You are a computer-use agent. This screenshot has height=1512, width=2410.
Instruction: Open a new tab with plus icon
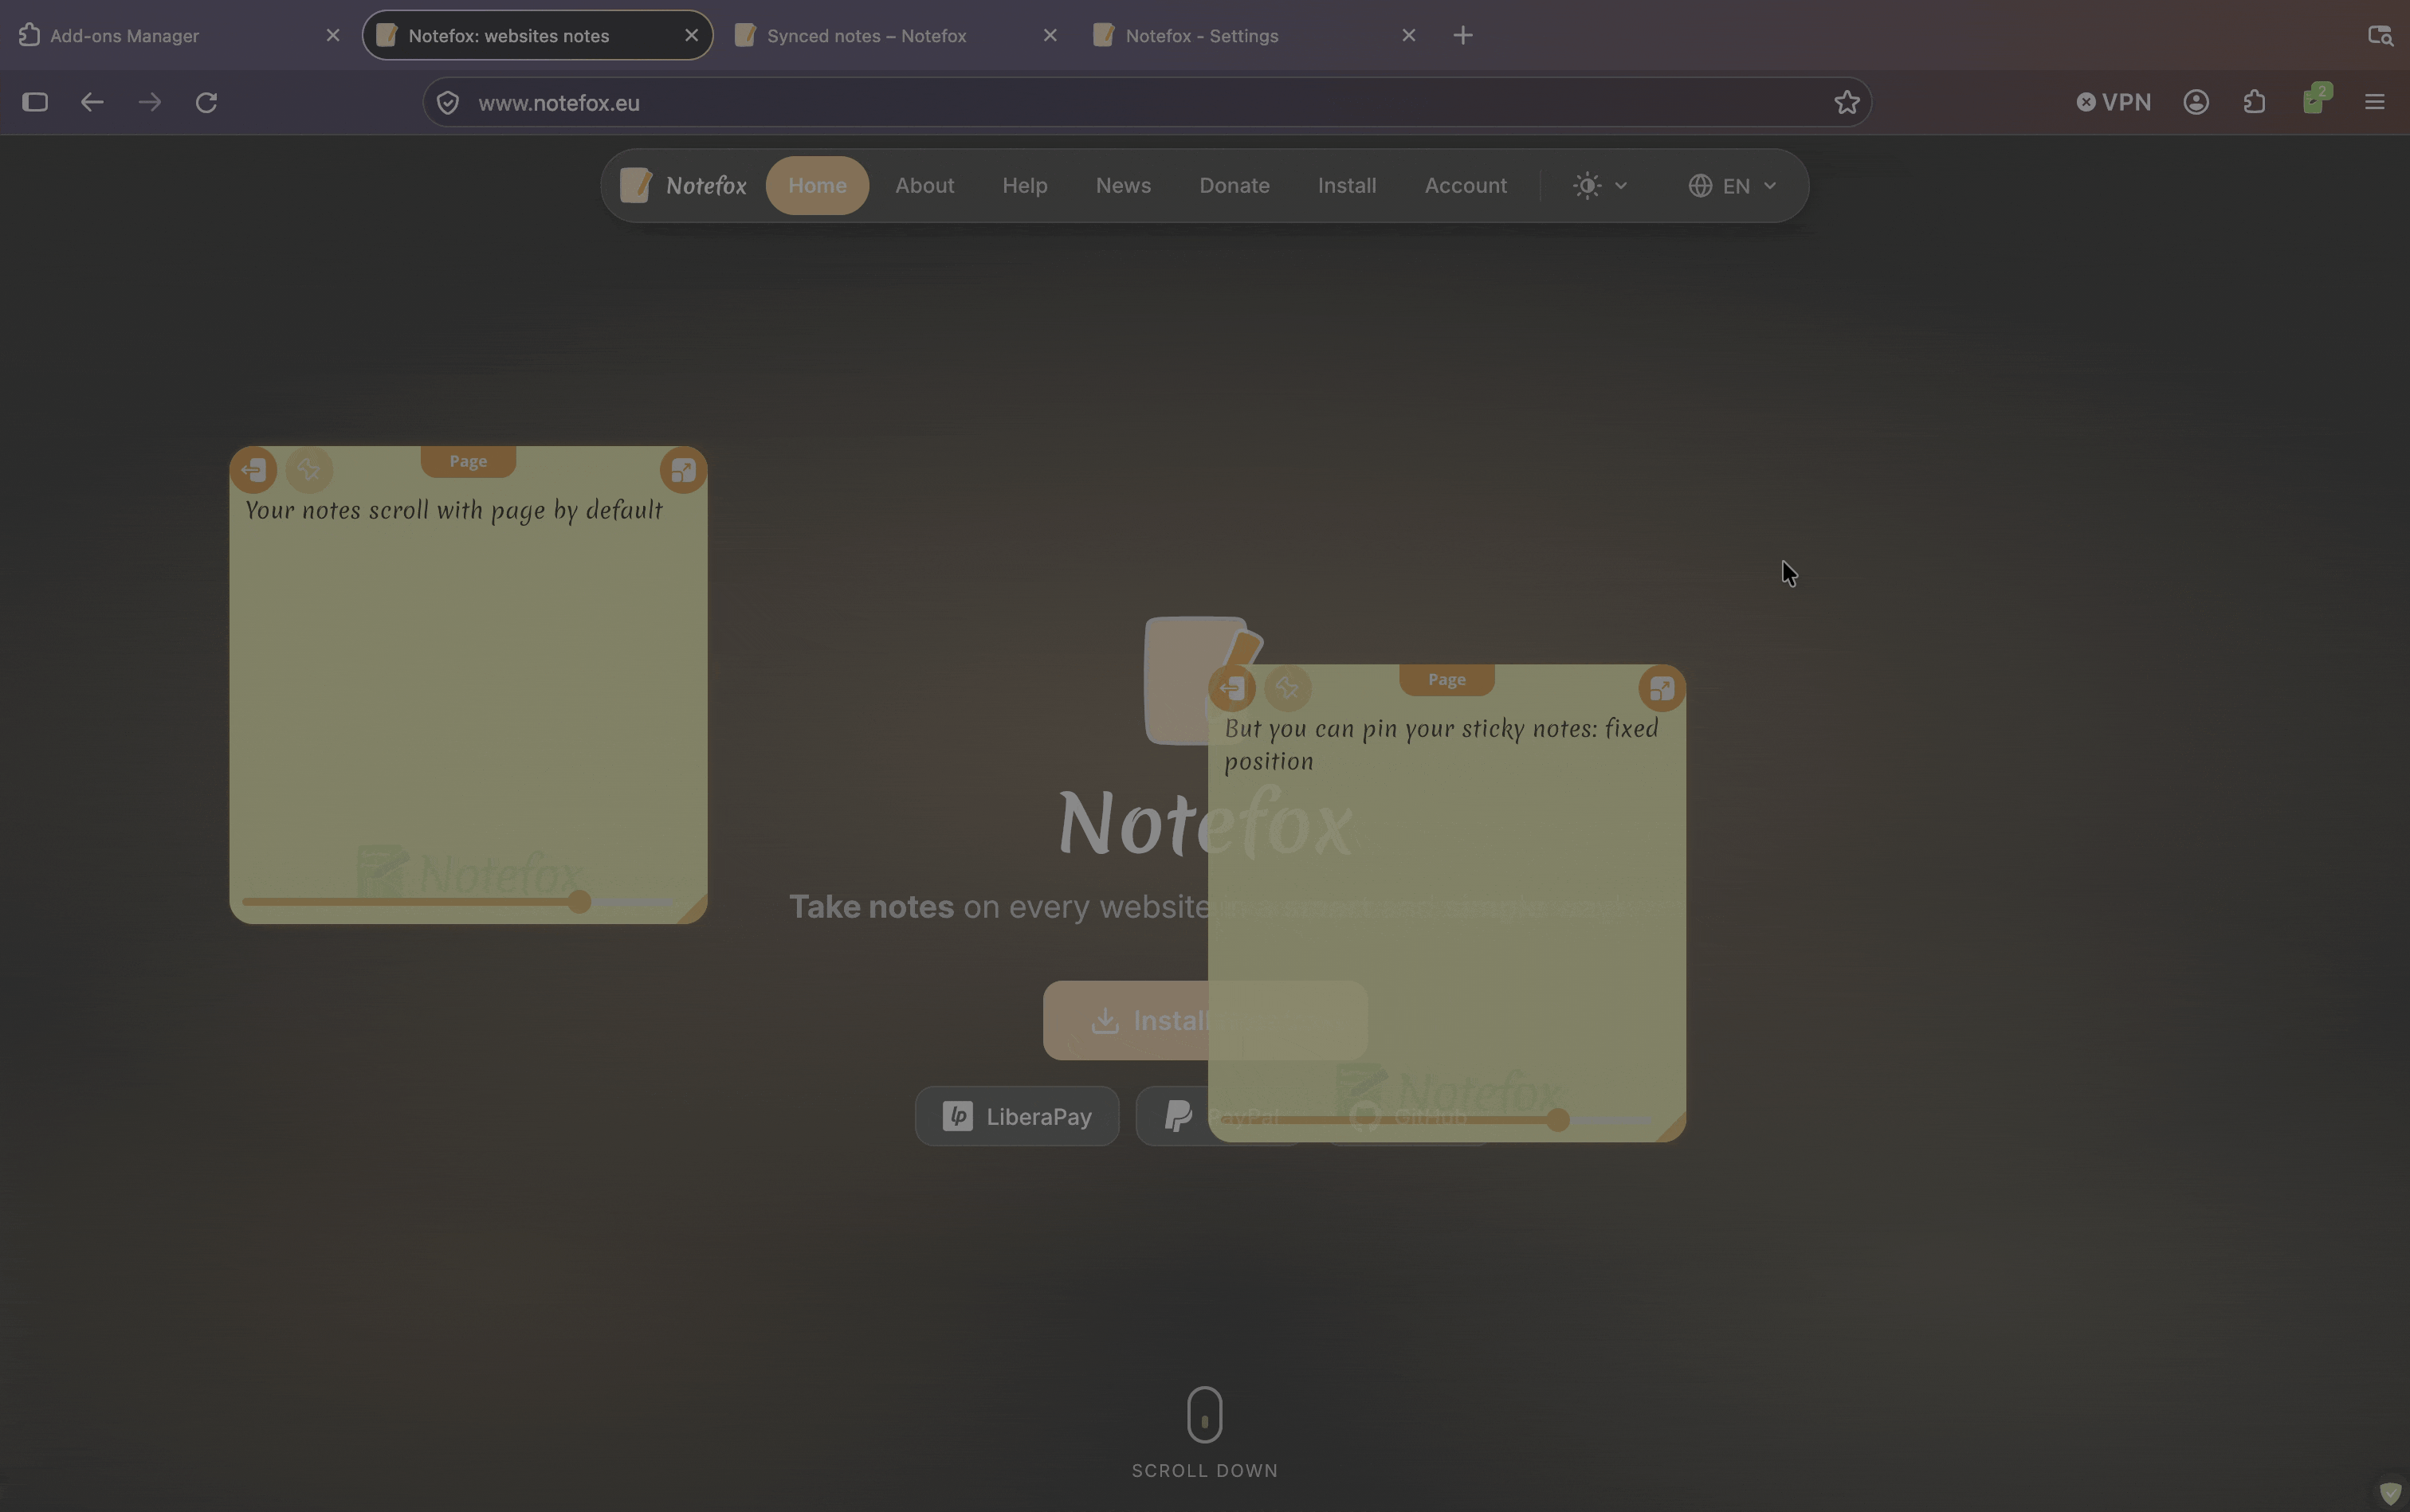(1462, 35)
